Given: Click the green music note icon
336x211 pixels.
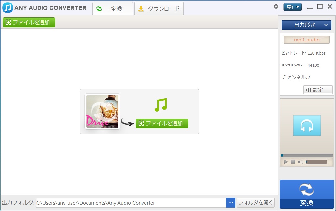Looking at the screenshot, I should [x=161, y=105].
